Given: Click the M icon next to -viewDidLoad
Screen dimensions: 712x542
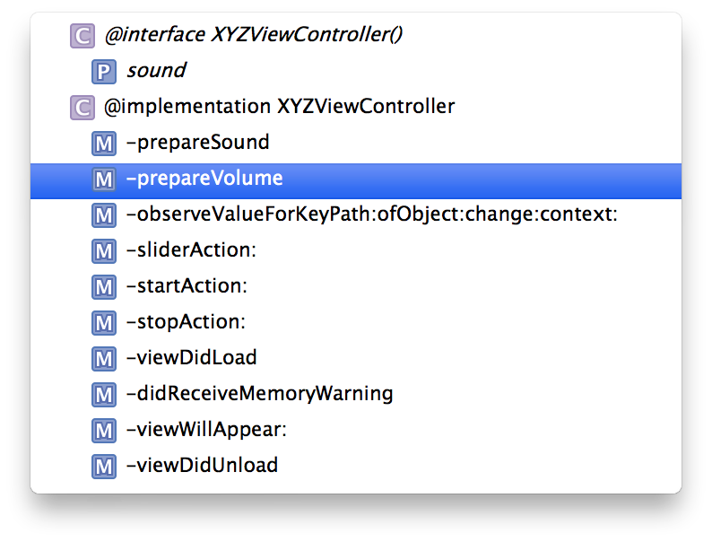Looking at the screenshot, I should (104, 358).
